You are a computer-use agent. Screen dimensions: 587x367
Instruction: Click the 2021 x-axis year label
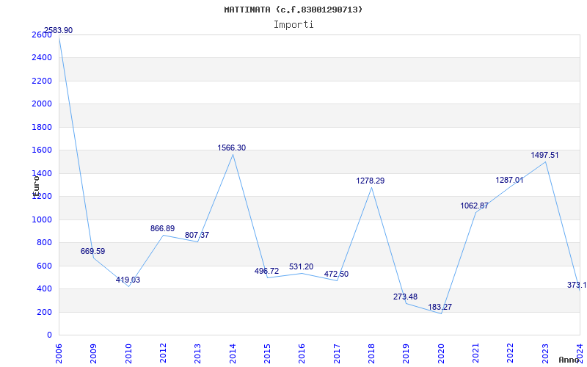point(475,354)
